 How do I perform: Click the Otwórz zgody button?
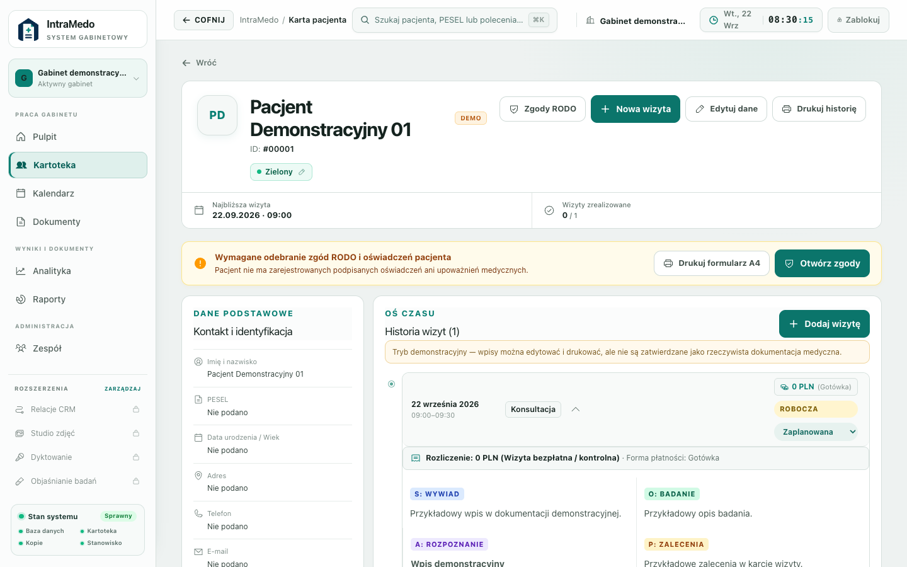[822, 263]
